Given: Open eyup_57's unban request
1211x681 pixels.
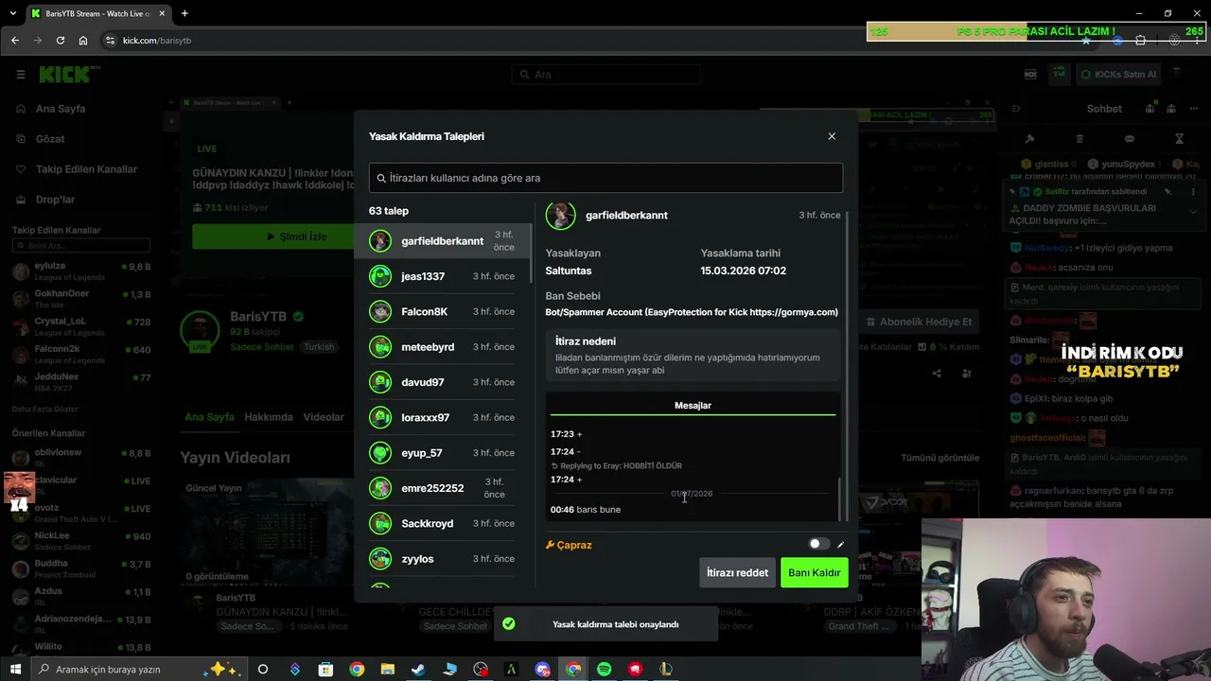Looking at the screenshot, I should click(x=443, y=453).
